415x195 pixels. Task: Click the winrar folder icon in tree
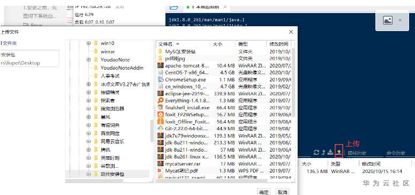click(96, 51)
